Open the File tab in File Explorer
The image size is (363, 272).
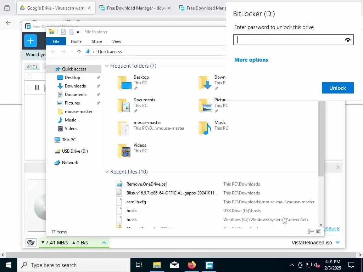tap(56, 41)
